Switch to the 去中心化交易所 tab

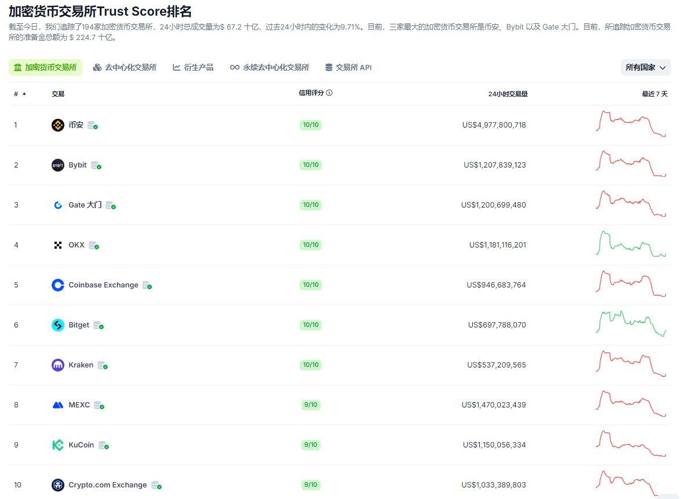125,68
